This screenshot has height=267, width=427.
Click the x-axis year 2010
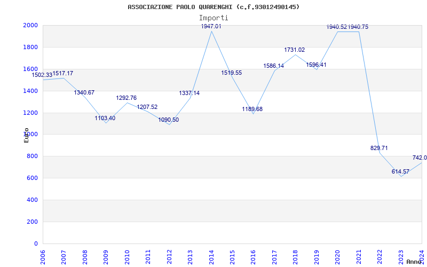click(127, 257)
